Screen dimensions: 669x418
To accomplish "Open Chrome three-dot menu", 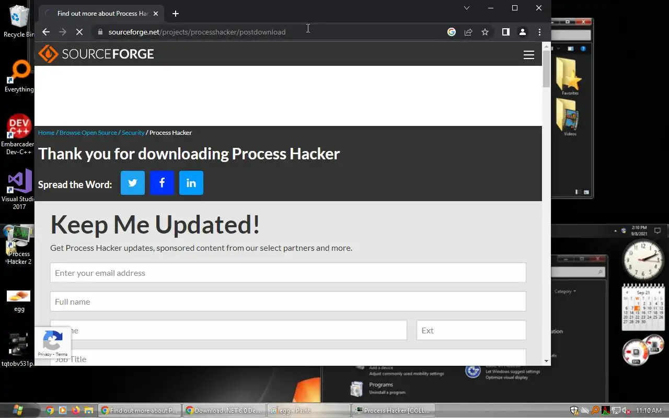I will pos(539,32).
